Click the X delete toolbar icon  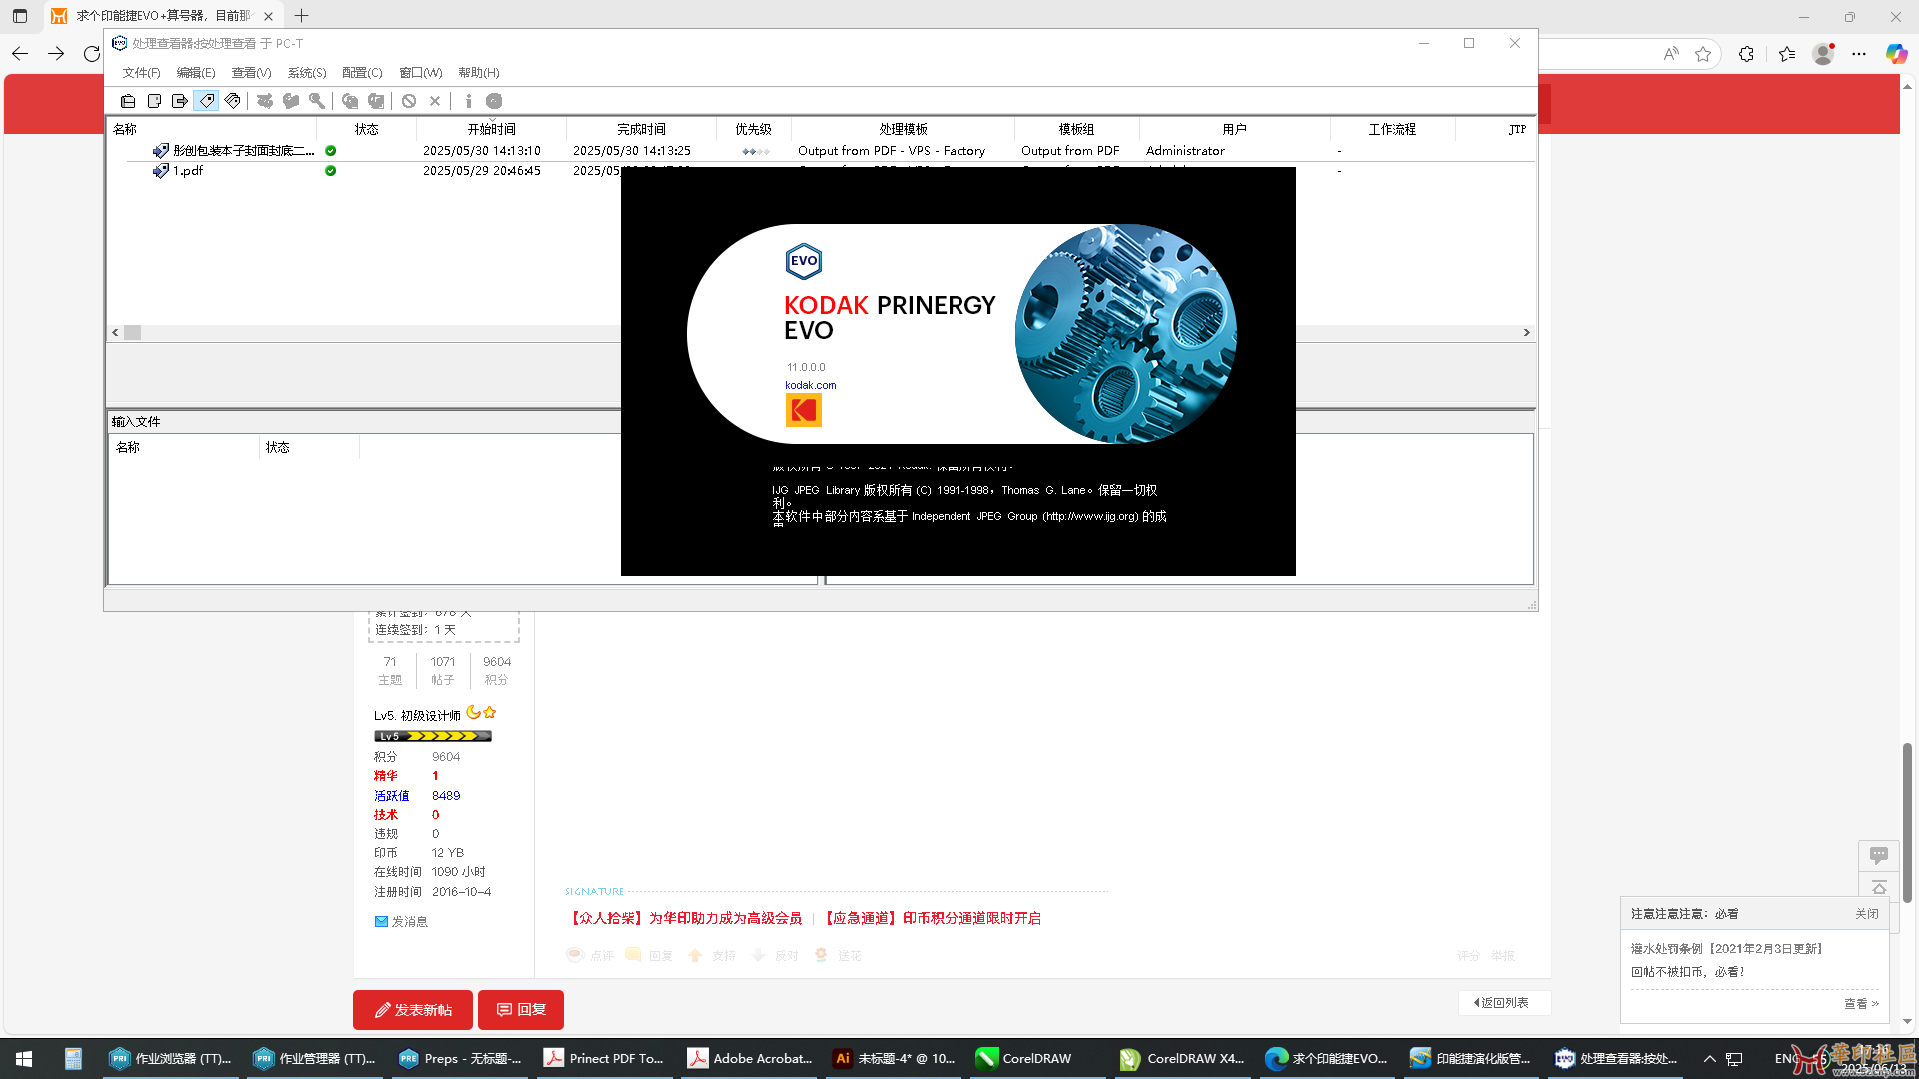435,101
